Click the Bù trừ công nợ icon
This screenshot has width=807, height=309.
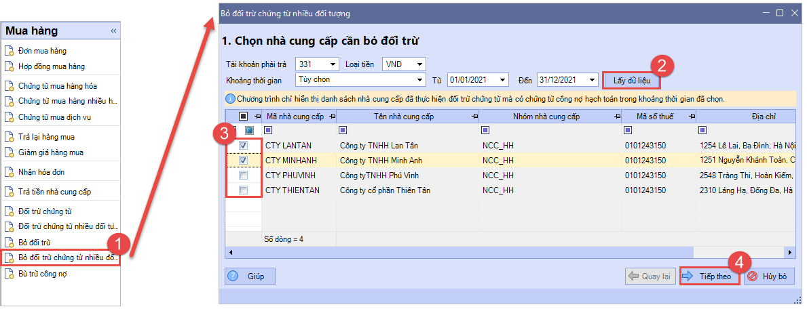point(9,274)
